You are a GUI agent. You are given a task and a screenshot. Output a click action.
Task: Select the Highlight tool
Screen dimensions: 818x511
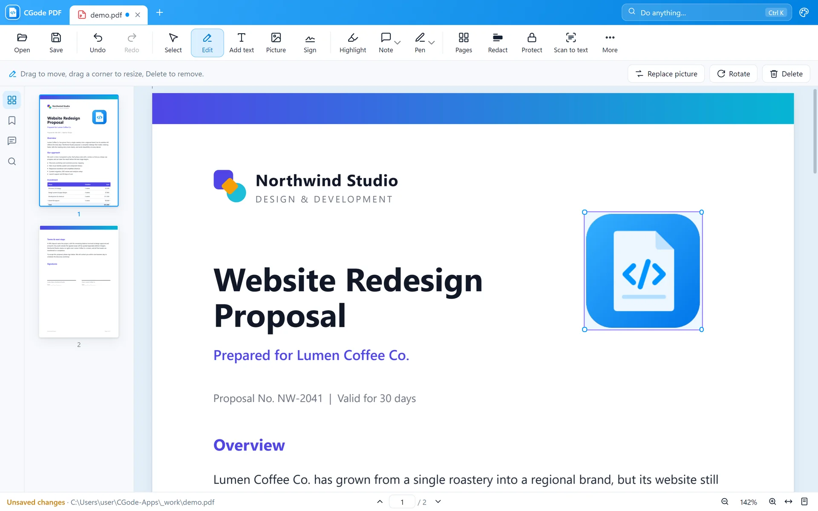coord(352,43)
